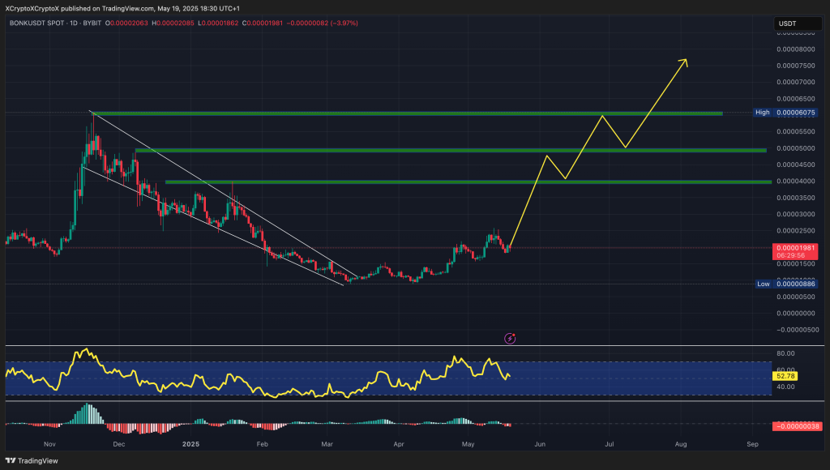830x470 pixels.
Task: Click the May label on time axis
Action: tap(468, 444)
